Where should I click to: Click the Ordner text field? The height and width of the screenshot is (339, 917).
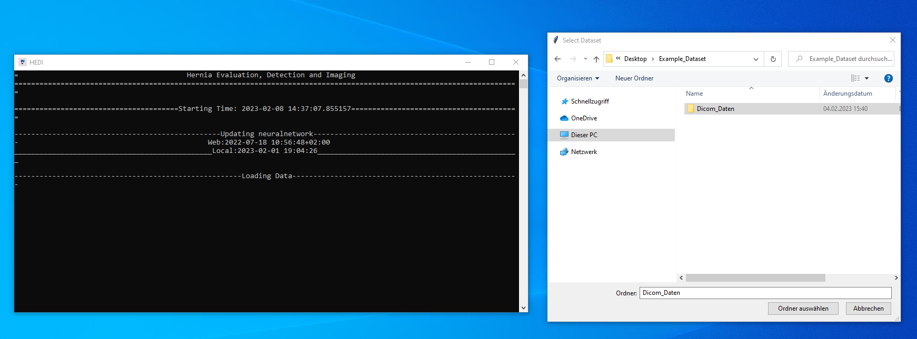click(x=765, y=293)
